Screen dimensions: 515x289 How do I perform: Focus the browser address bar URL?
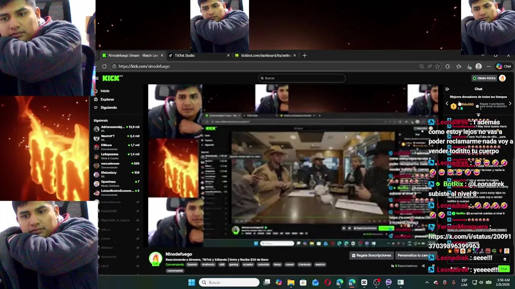point(144,66)
